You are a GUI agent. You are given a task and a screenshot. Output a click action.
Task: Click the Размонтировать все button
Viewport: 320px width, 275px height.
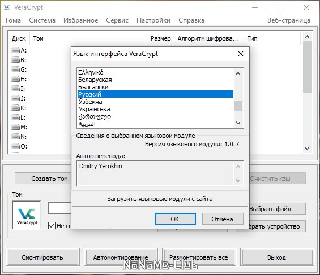point(199,257)
